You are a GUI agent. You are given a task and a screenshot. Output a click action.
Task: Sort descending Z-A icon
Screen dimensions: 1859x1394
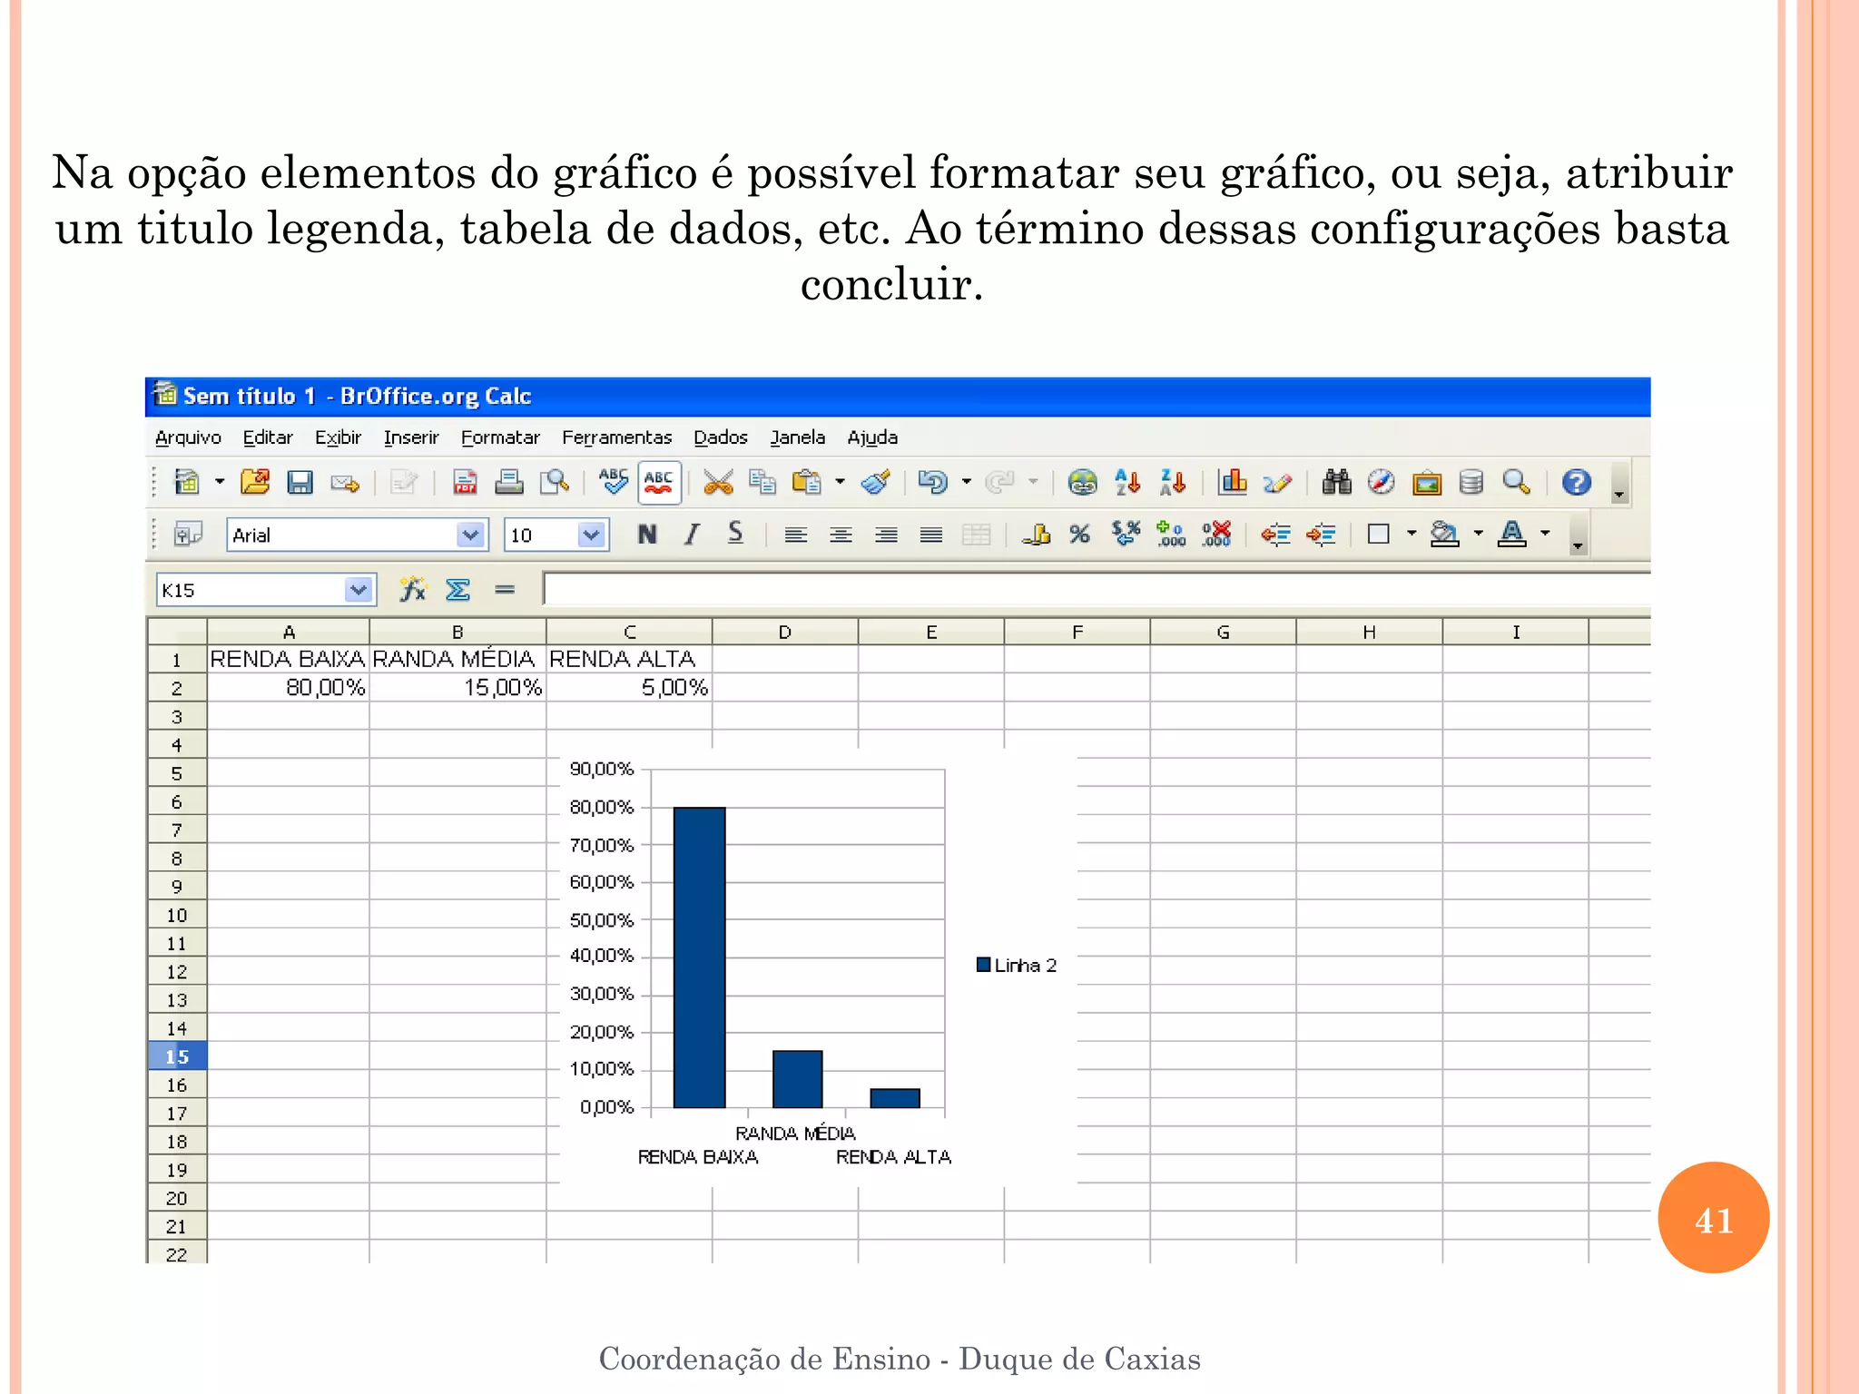click(x=1173, y=482)
